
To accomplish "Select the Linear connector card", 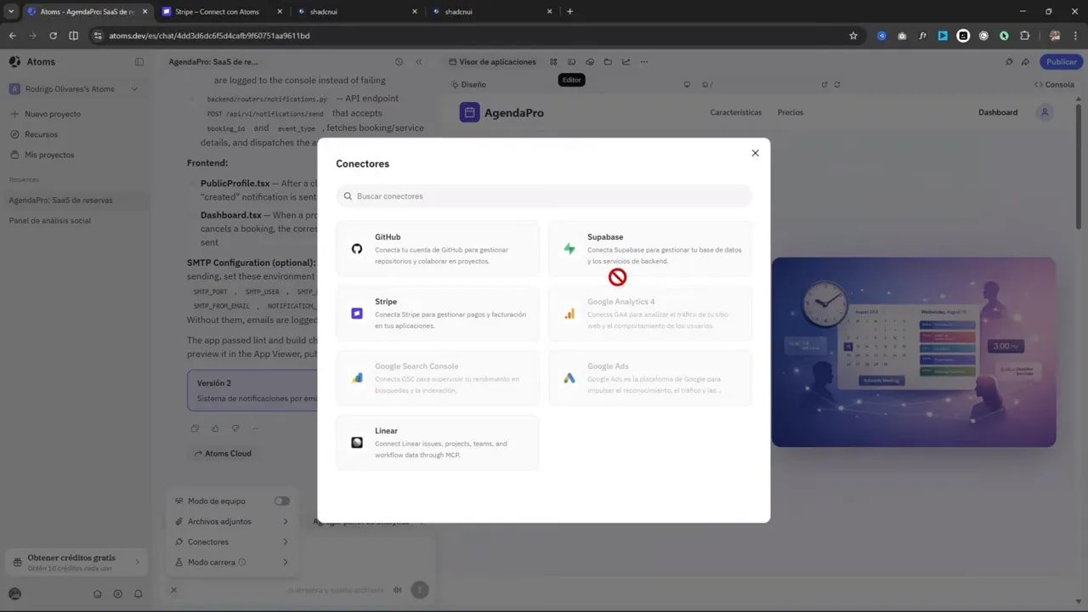I will point(438,443).
